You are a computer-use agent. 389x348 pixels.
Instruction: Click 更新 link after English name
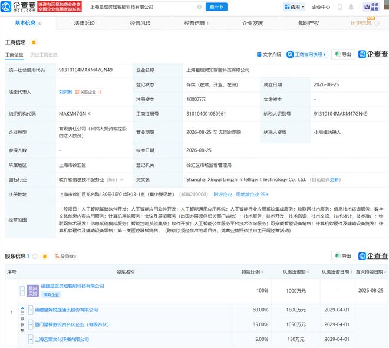point(334,180)
